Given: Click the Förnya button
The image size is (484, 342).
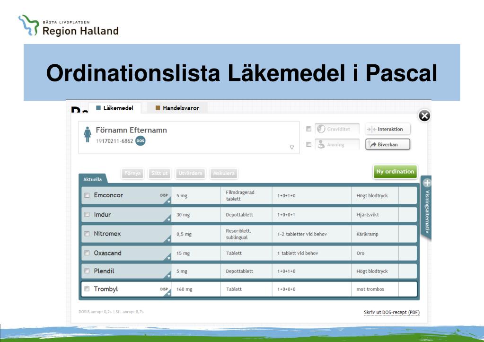Looking at the screenshot, I should pyautogui.click(x=132, y=173).
